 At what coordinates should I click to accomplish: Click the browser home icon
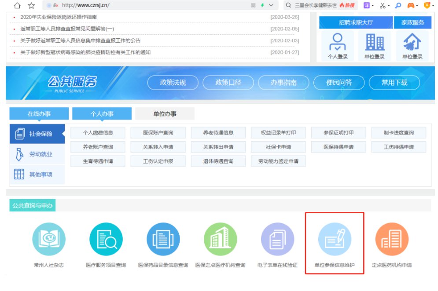click(x=17, y=5)
